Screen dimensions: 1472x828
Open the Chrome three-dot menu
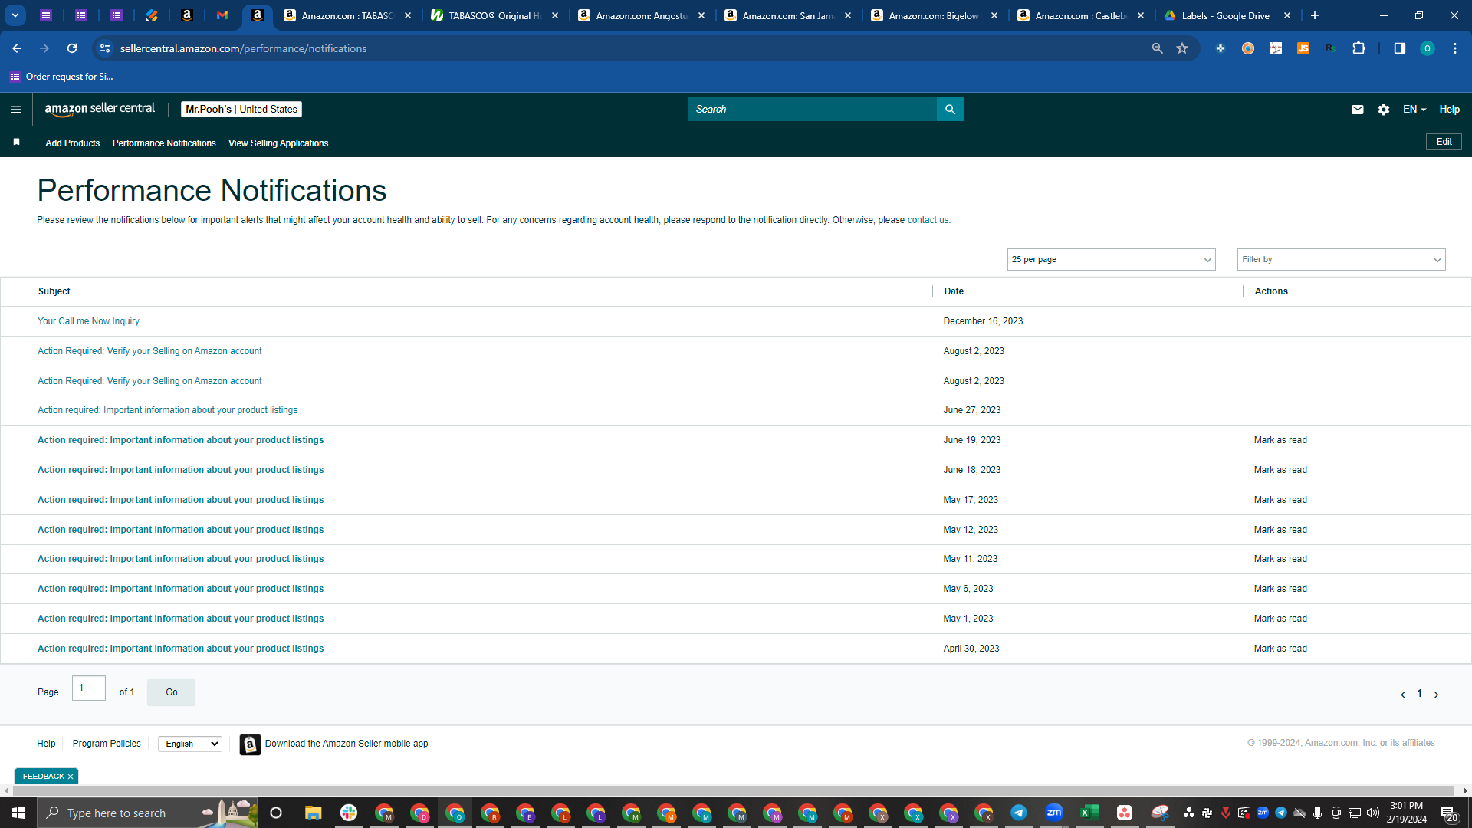pyautogui.click(x=1454, y=48)
